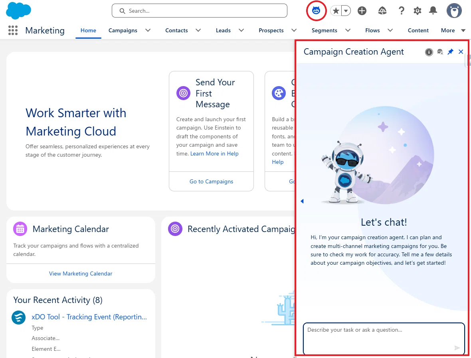This screenshot has width=471, height=358.
Task: Click the left-arrow expand handle of agent panel
Action: pyautogui.click(x=302, y=201)
